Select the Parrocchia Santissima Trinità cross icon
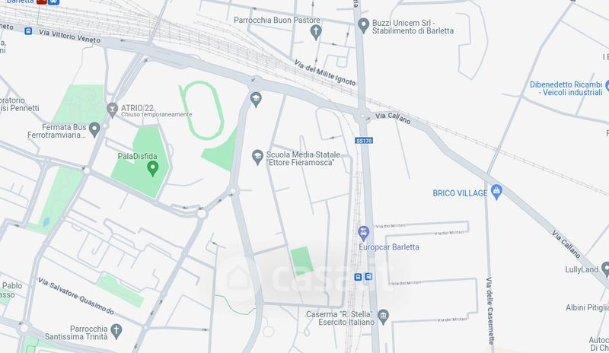Viewport: 609px width, 353px height. [x=116, y=332]
